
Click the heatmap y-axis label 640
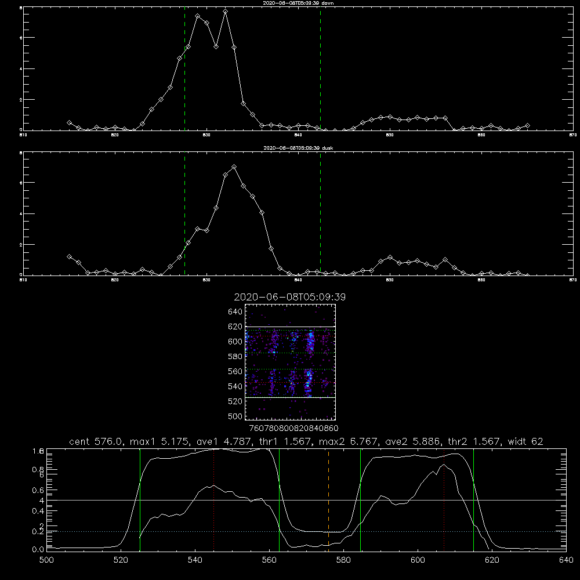[235, 312]
